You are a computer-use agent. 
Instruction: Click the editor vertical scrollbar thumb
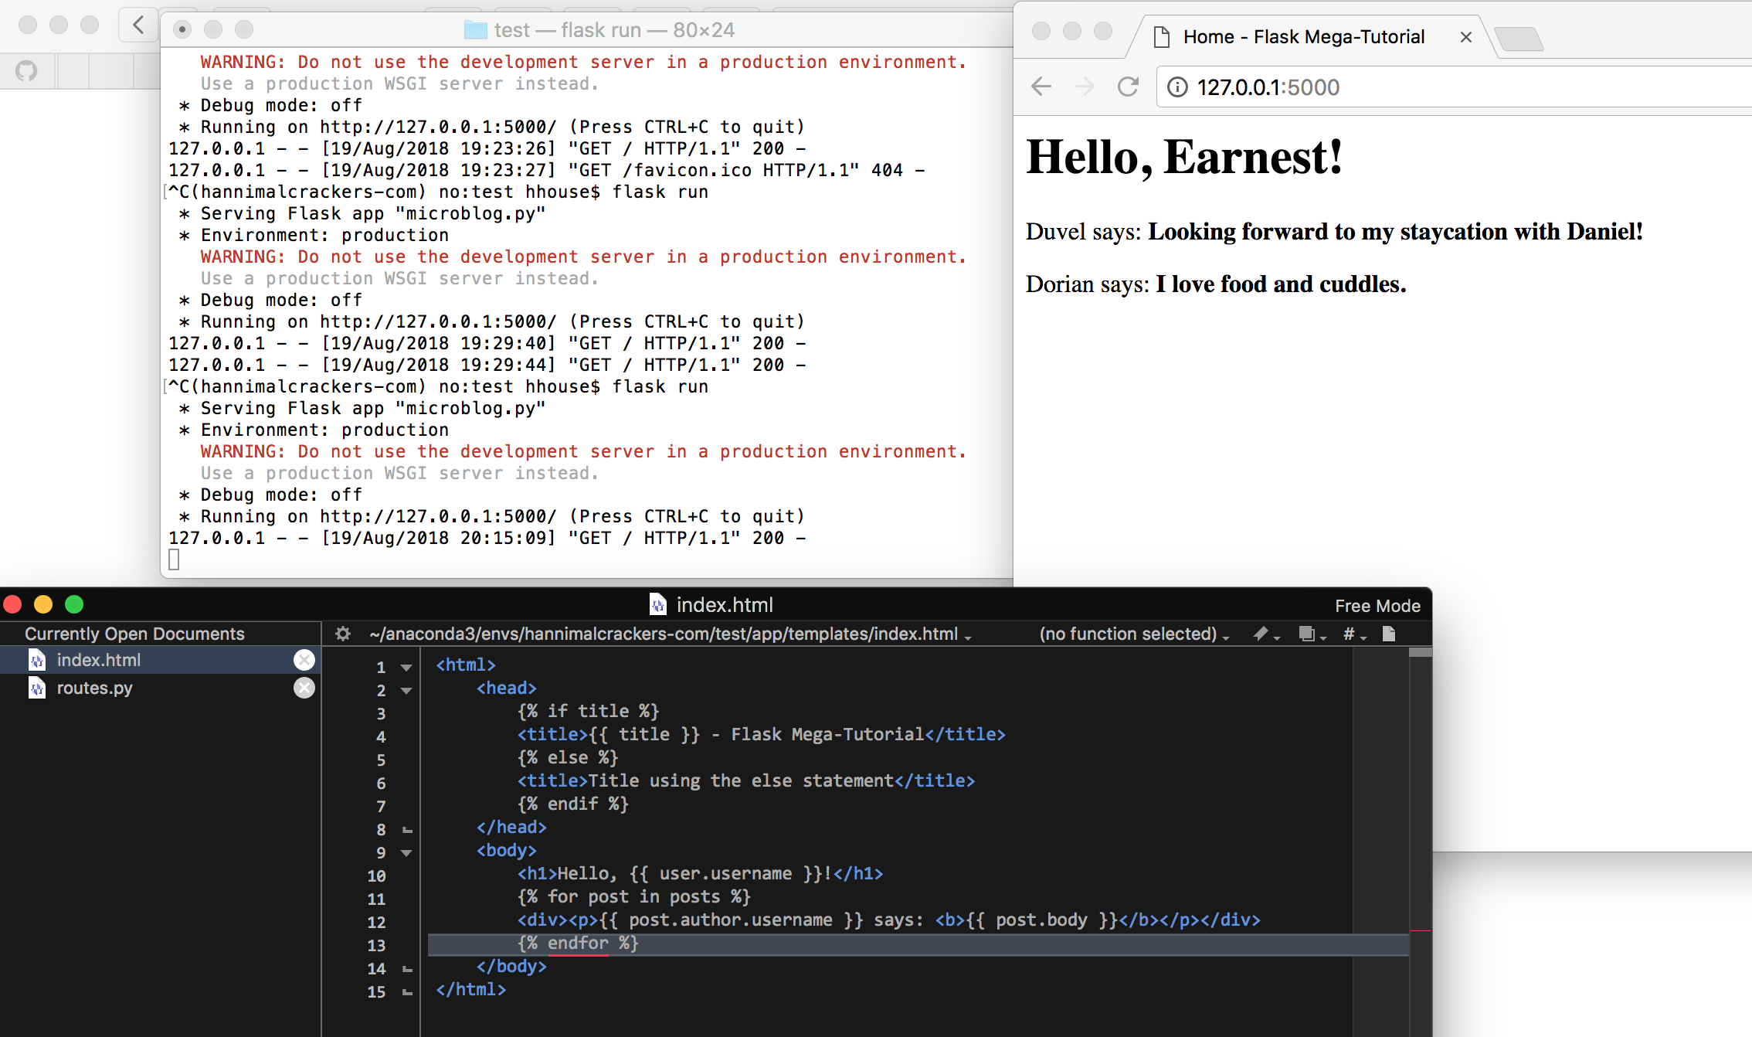click(1421, 653)
